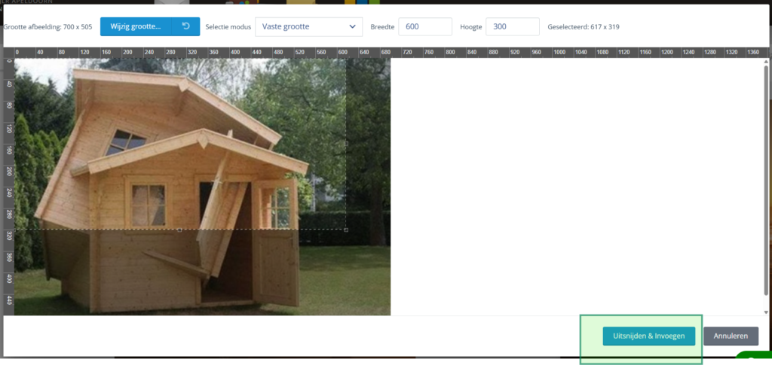The image size is (772, 365).
Task: Reset image size with the undo arrow icon
Action: click(x=186, y=26)
